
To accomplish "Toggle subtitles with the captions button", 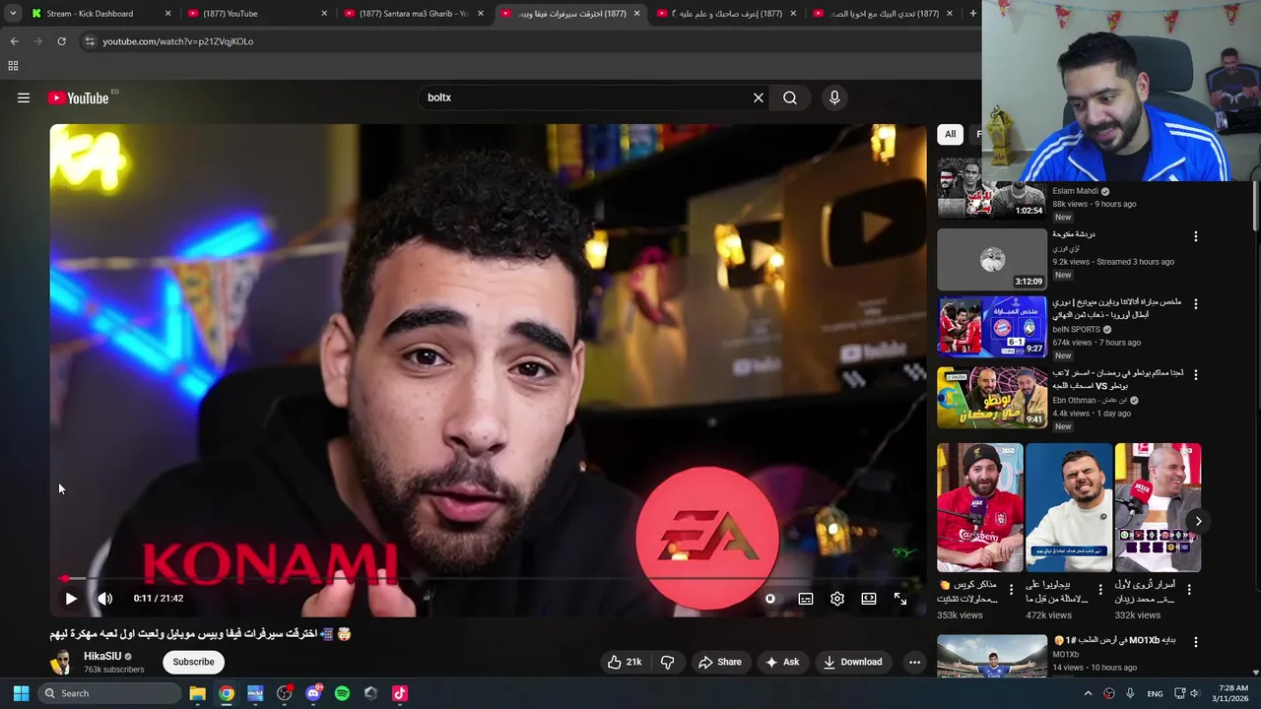I will pos(806,598).
